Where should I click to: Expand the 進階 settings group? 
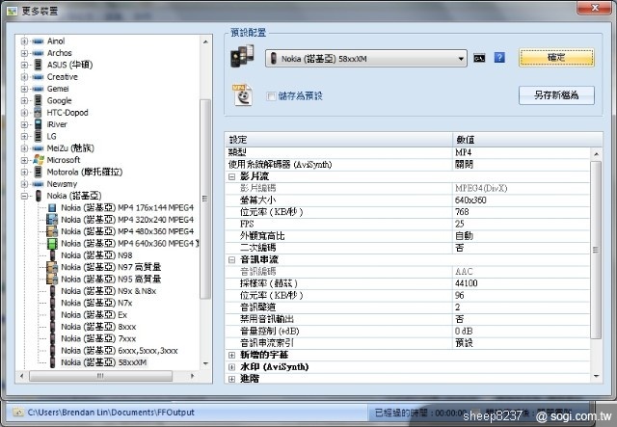point(231,379)
